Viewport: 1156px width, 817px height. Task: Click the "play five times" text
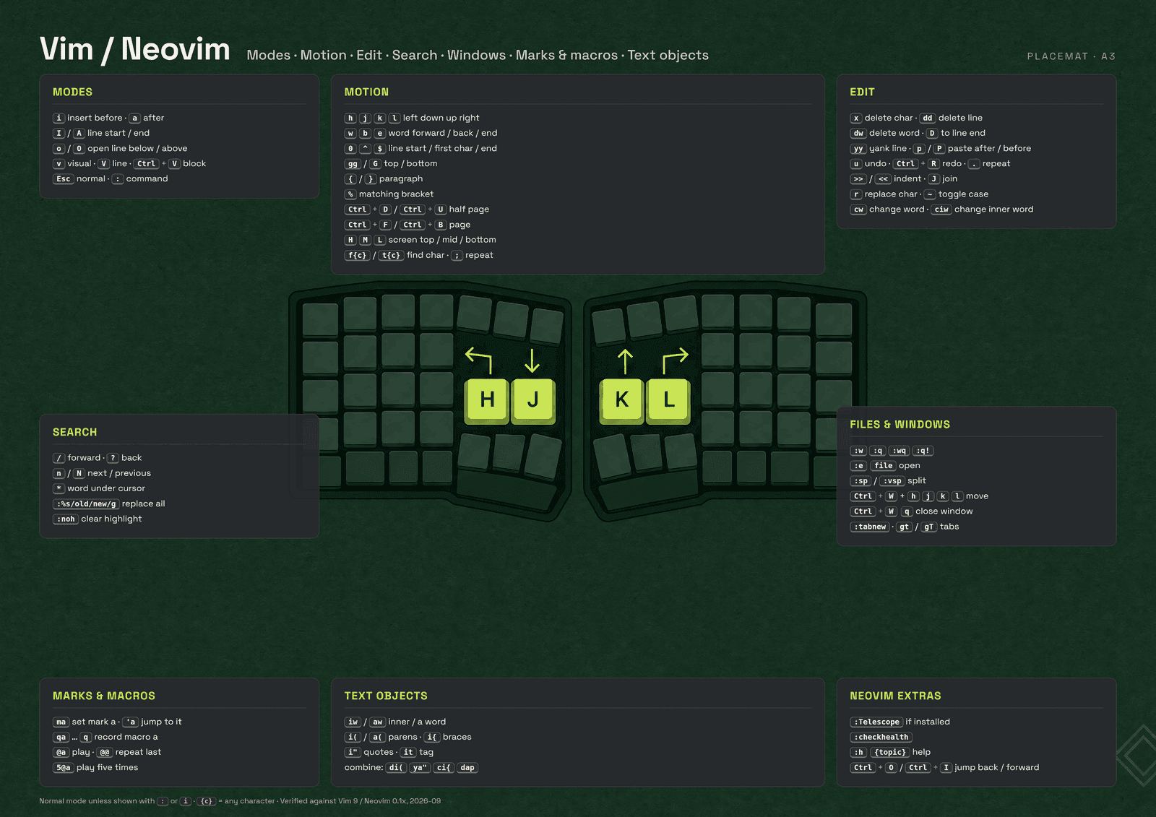107,768
